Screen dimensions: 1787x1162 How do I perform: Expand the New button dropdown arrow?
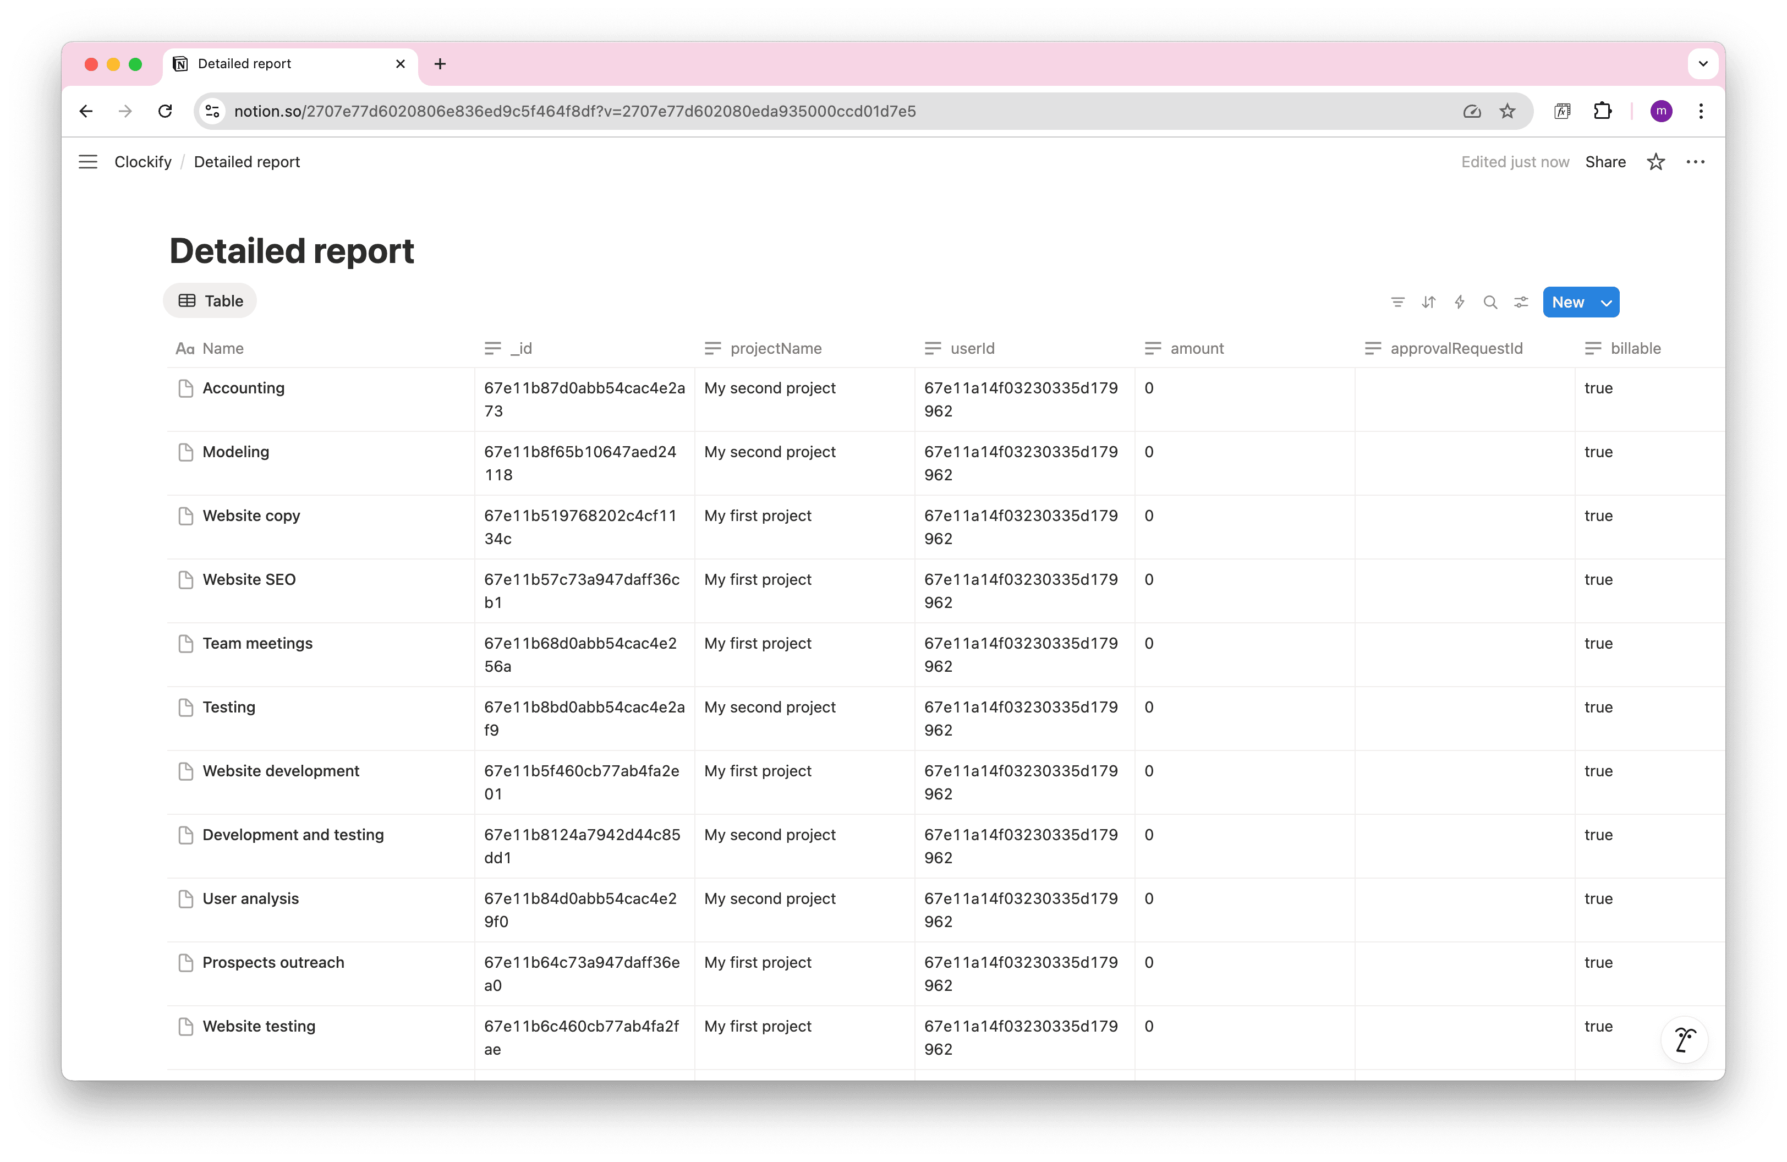point(1607,303)
